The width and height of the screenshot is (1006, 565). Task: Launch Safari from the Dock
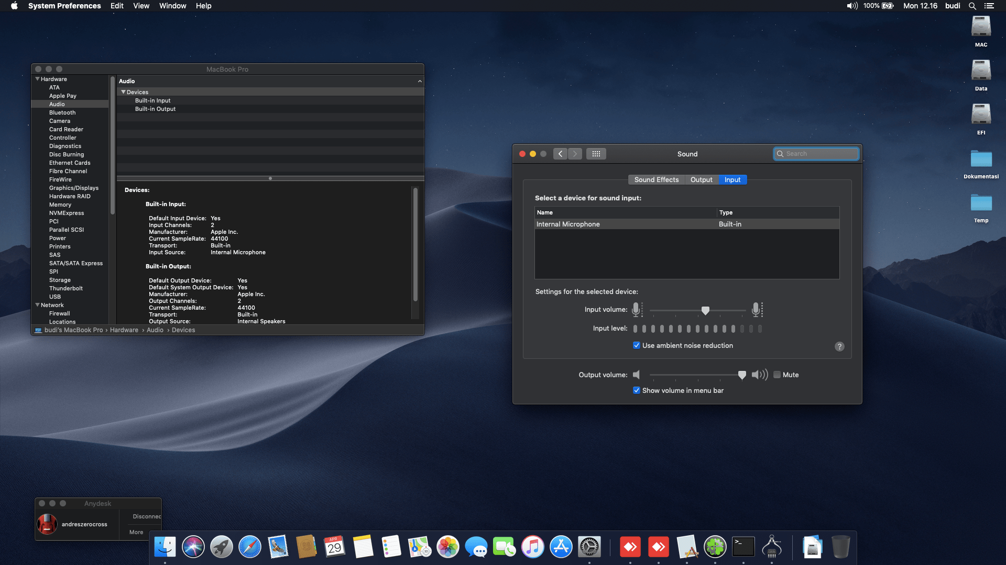(250, 547)
